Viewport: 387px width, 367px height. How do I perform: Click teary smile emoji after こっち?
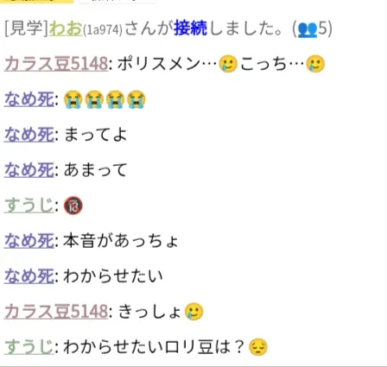click(315, 64)
